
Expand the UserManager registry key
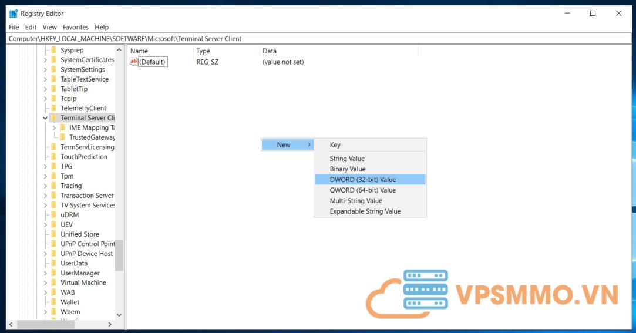tap(45, 273)
